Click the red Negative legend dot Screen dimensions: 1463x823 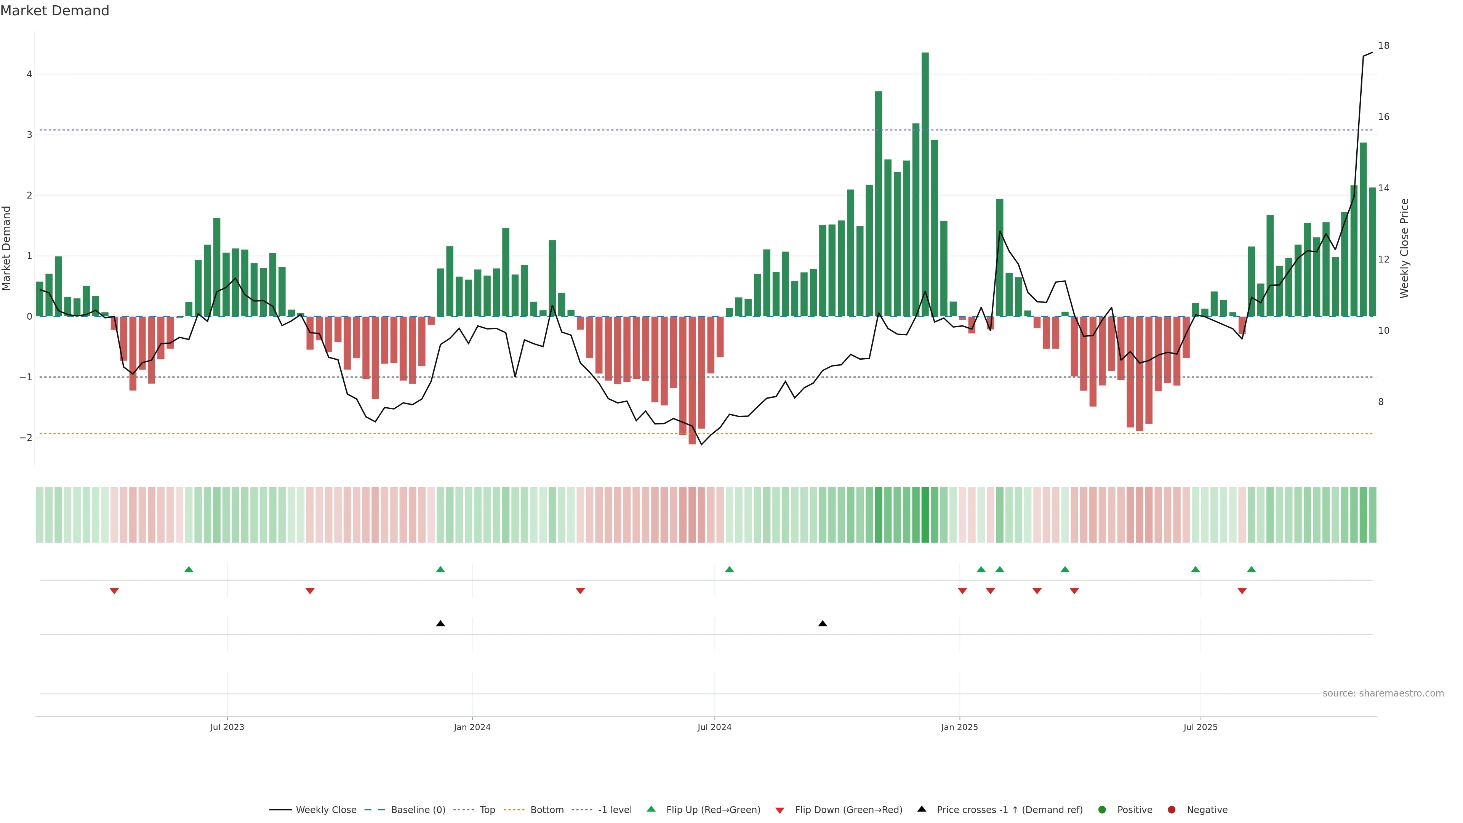pos(1172,809)
